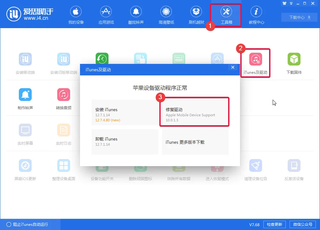Browse 高清壁纸 HD wallpapers
This screenshot has height=230, width=320.
(x=166, y=14)
